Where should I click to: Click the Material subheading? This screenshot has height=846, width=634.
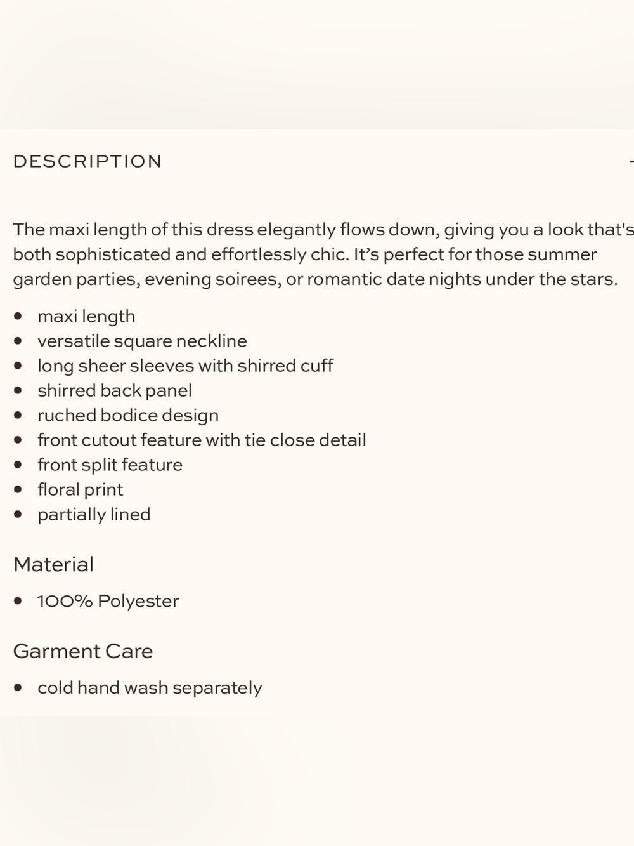[53, 564]
